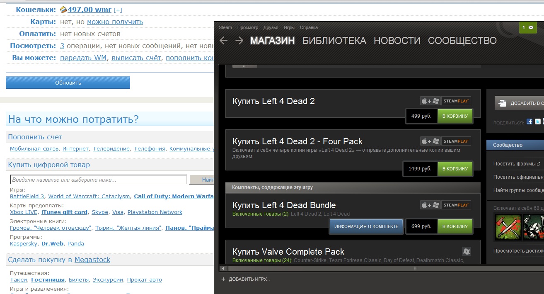
Task: Switch to the БИБЛИОТЕКА tab
Action: tap(334, 41)
